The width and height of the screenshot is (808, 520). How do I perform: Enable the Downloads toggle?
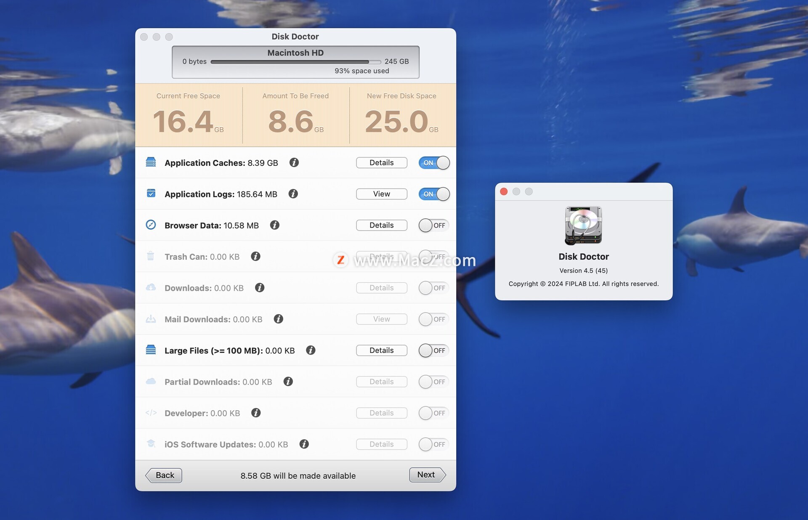tap(434, 288)
